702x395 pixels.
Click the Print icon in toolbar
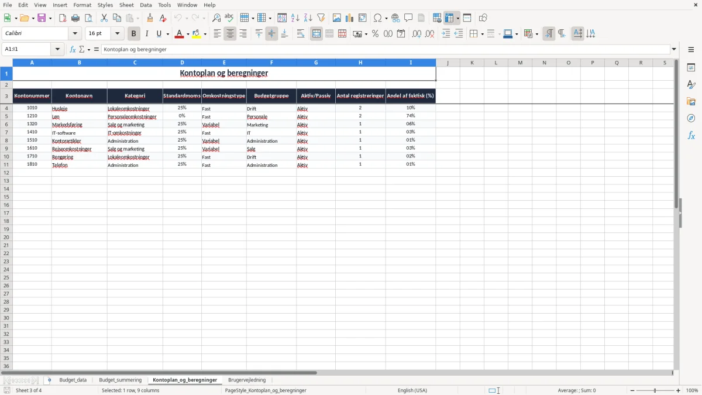[75, 18]
